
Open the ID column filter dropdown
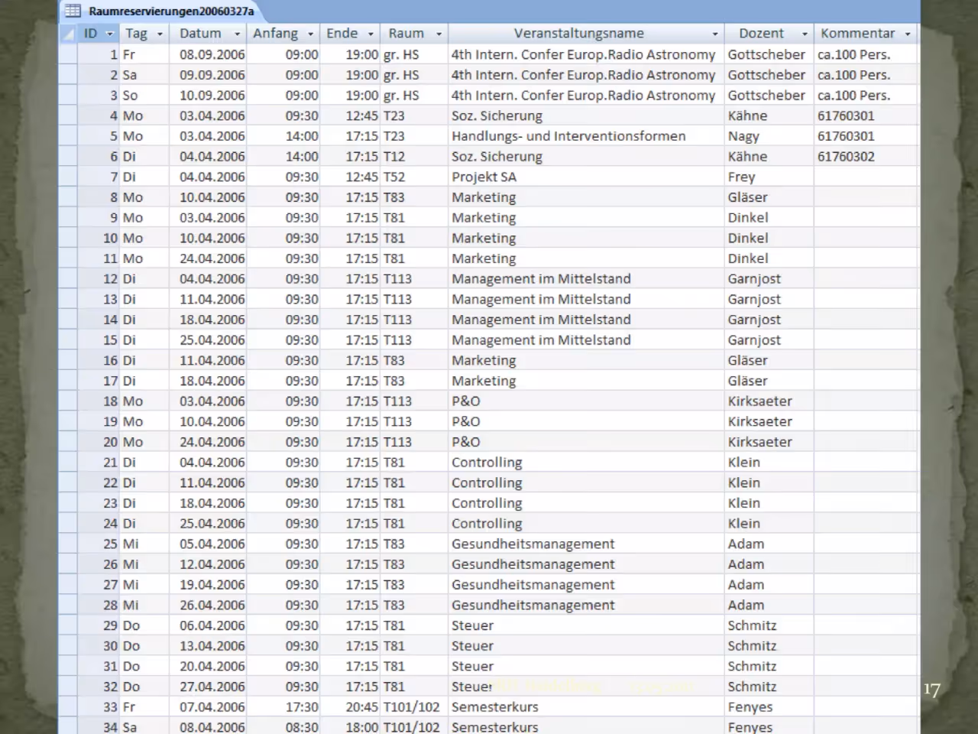(x=109, y=34)
